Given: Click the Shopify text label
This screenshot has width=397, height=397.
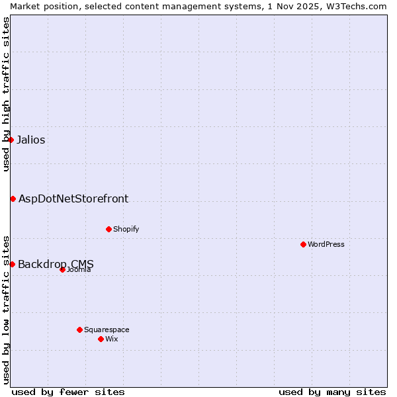Looking at the screenshot, I should [x=126, y=229].
